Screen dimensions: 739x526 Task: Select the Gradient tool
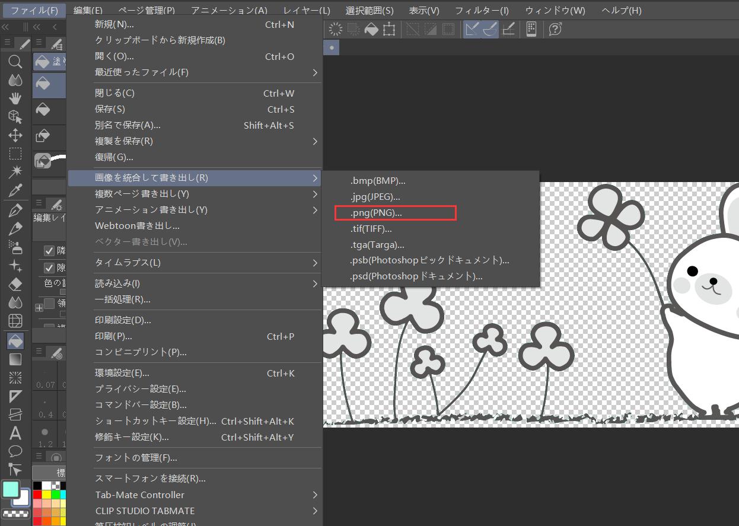pyautogui.click(x=15, y=358)
